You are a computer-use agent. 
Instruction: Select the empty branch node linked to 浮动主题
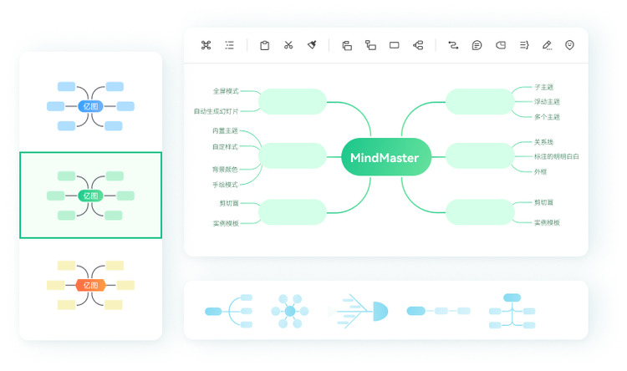[480, 102]
